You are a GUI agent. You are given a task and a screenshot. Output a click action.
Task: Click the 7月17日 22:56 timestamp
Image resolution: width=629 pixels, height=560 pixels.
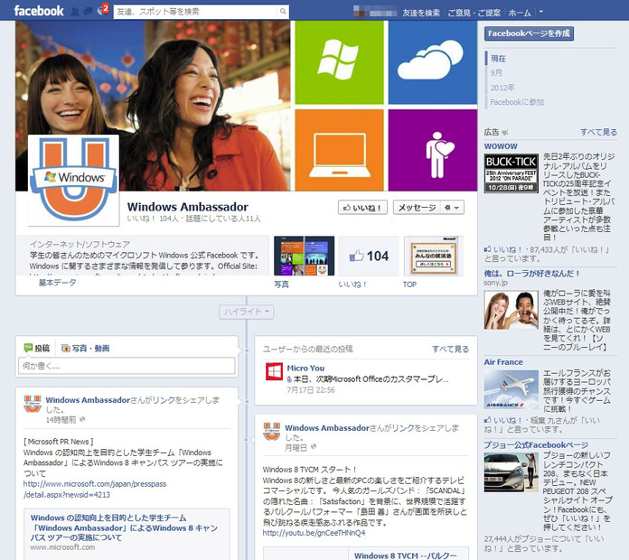pos(311,389)
